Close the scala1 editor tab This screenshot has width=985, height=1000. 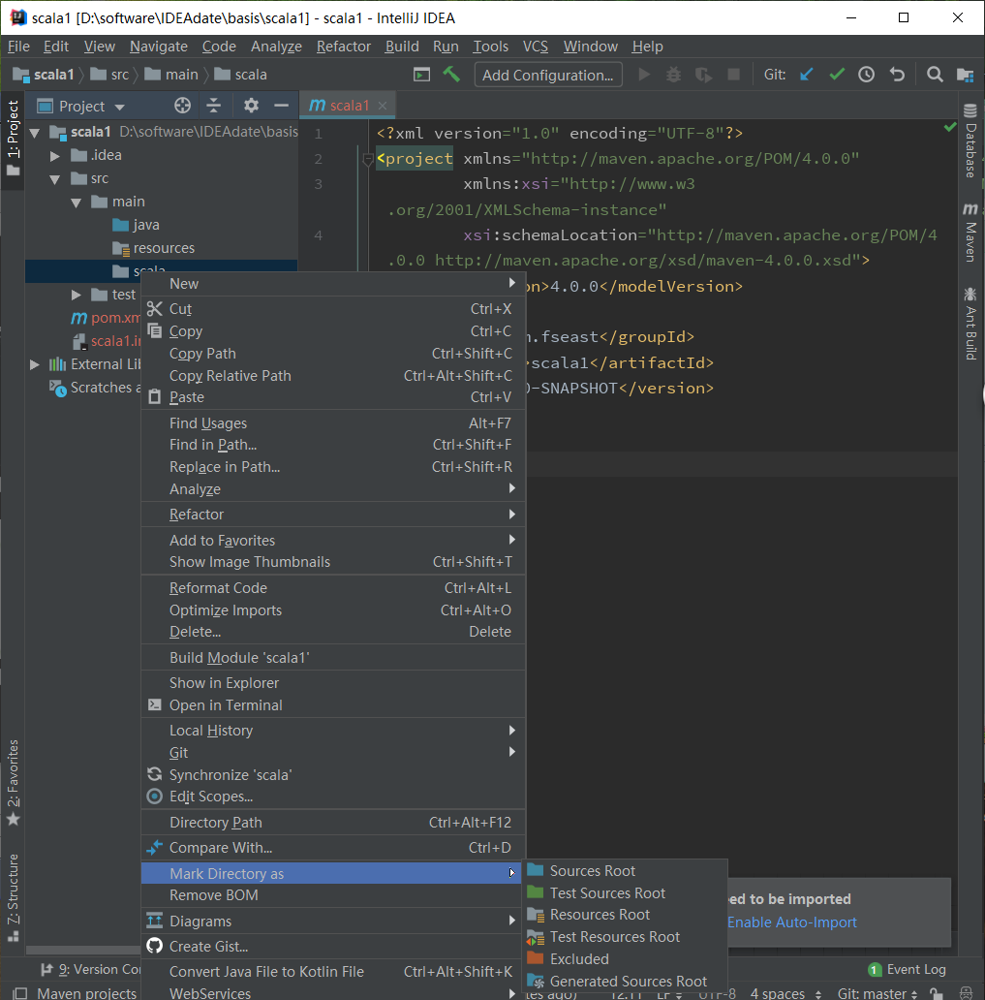click(383, 106)
